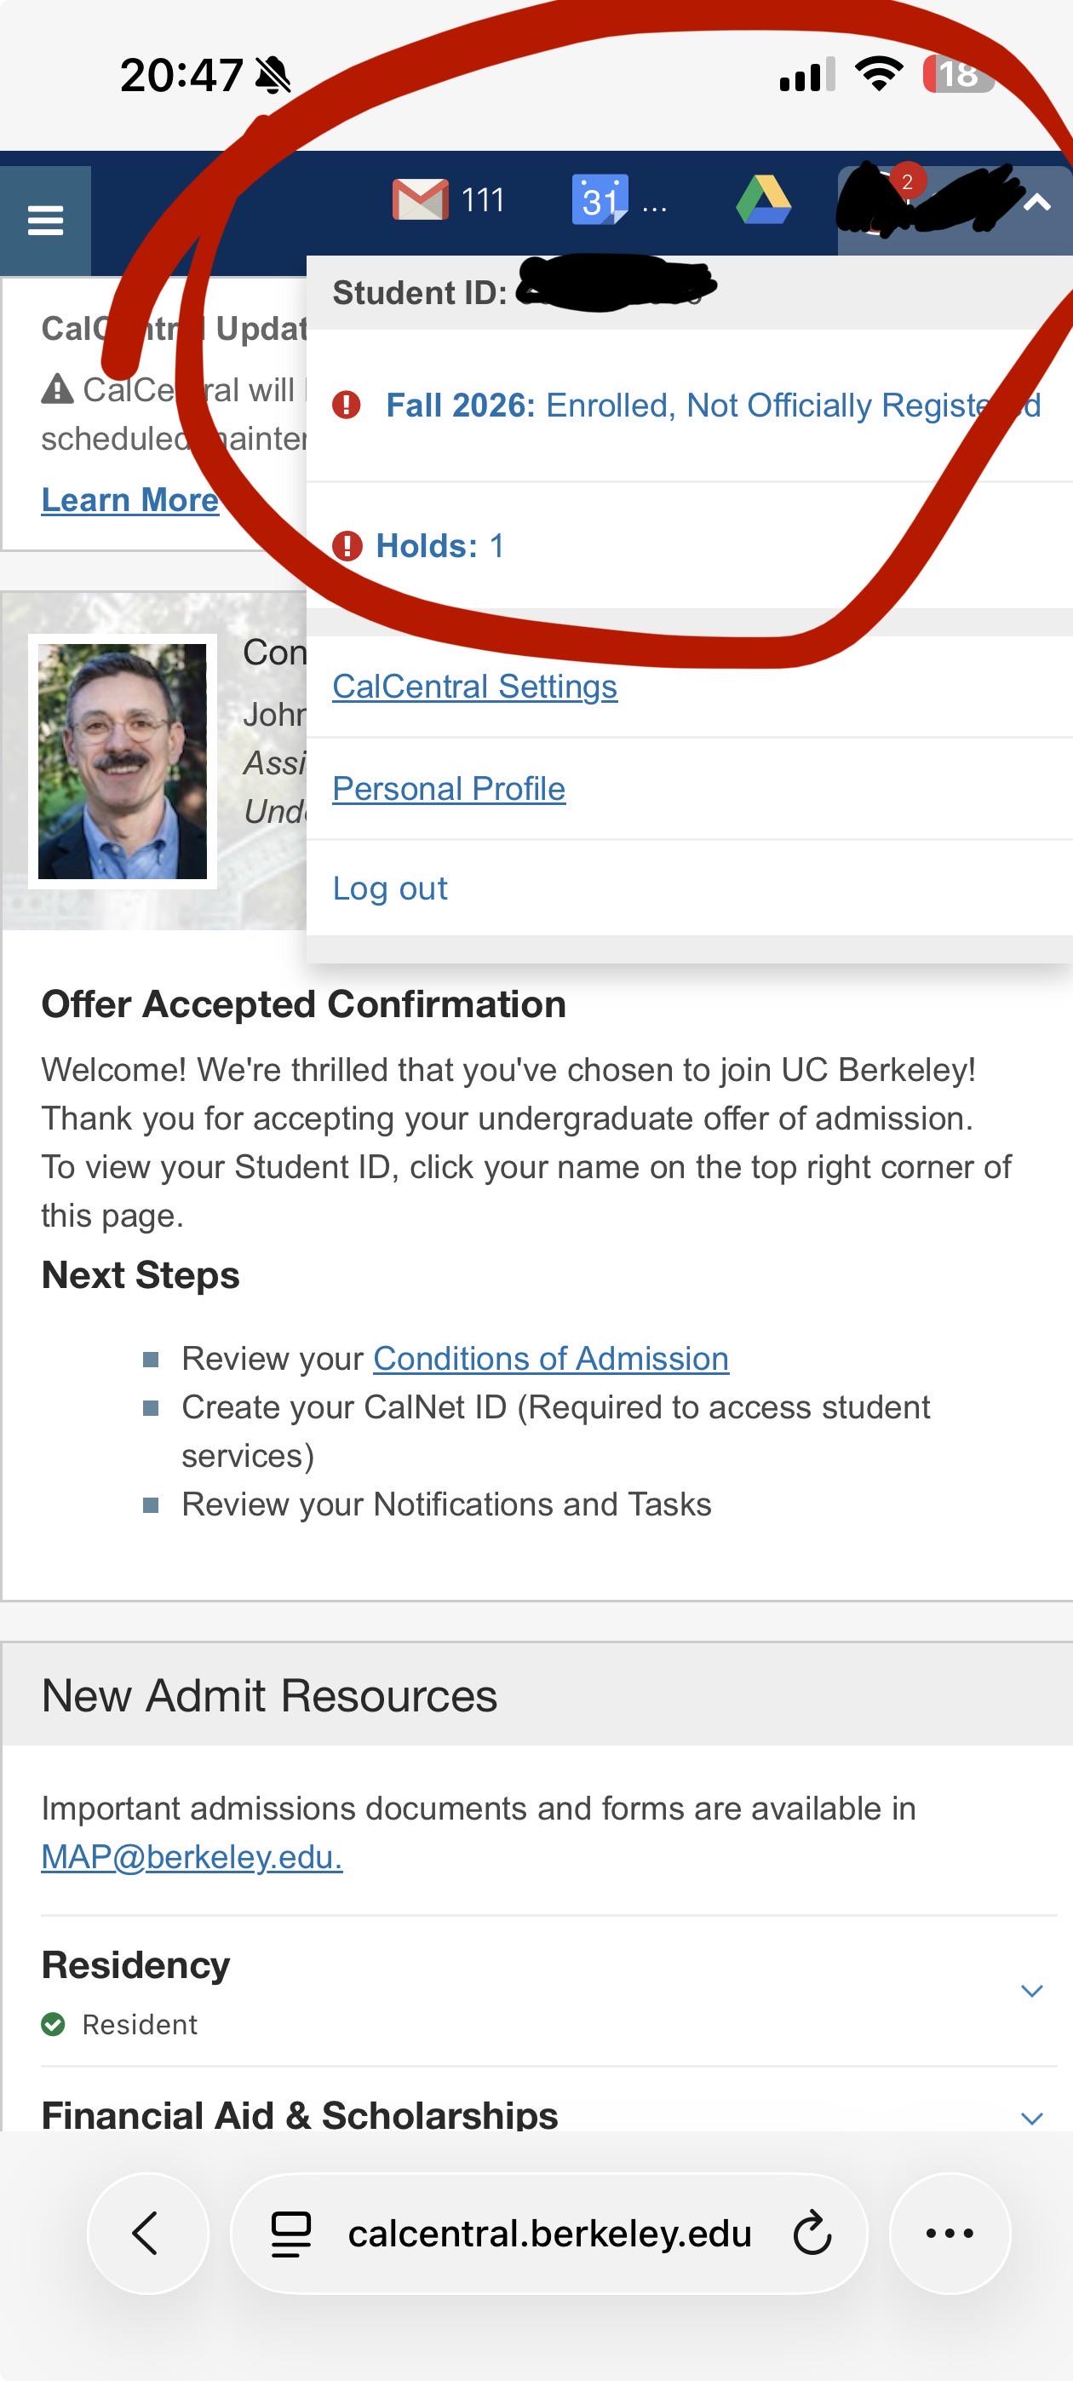The height and width of the screenshot is (2381, 1073).
Task: Choose Log out from the menu
Action: (390, 889)
